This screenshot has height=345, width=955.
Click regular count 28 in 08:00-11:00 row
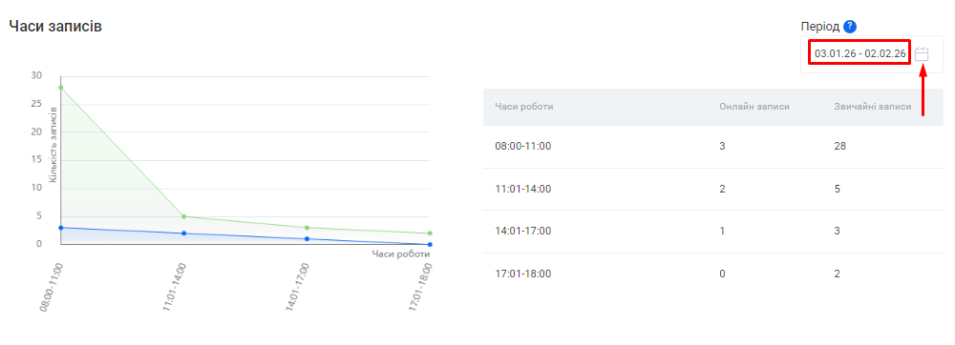pyautogui.click(x=839, y=147)
